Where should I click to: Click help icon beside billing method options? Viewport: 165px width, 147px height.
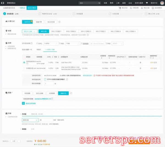point(59,22)
